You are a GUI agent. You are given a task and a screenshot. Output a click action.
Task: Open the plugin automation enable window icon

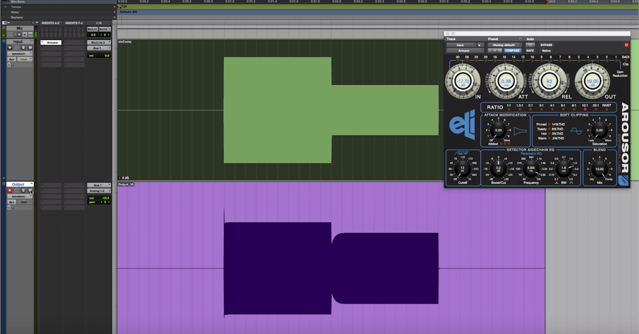click(x=530, y=45)
